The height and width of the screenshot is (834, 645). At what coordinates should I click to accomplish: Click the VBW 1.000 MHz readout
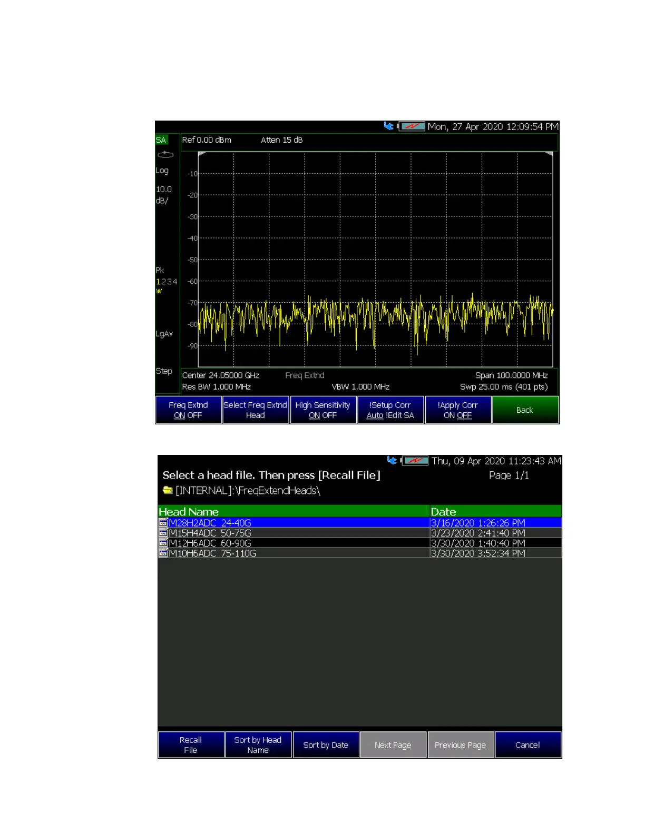[x=360, y=386]
